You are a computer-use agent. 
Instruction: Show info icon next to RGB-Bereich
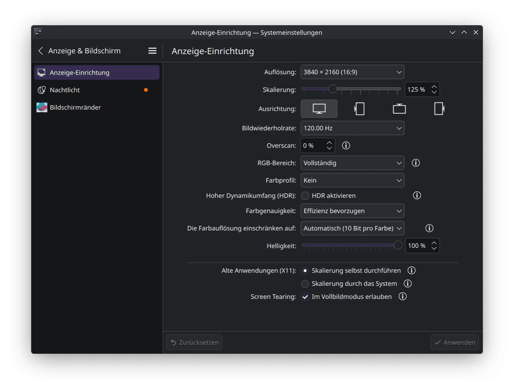[416, 163]
